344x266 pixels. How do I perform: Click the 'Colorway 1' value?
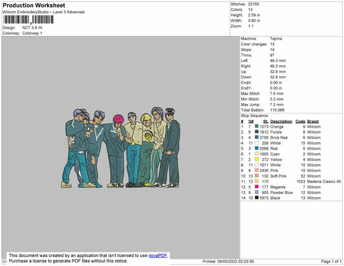pyautogui.click(x=32, y=33)
